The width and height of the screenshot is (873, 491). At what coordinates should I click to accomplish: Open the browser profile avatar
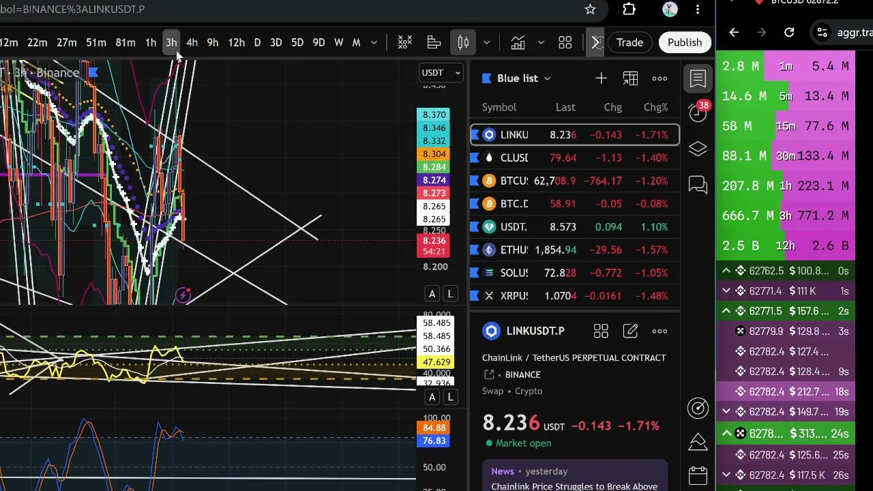coord(670,10)
